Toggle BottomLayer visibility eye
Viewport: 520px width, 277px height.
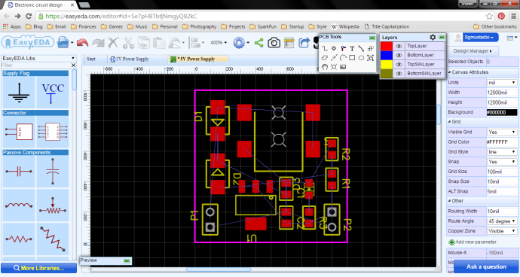coord(399,56)
